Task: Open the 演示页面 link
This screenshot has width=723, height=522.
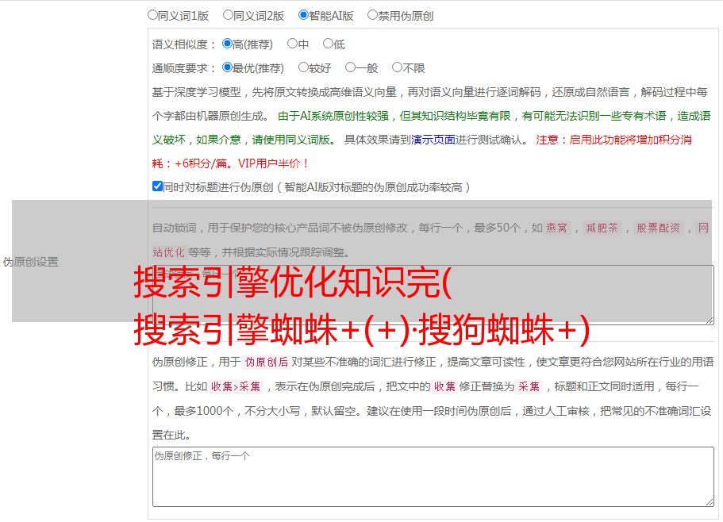Action: tap(433, 140)
